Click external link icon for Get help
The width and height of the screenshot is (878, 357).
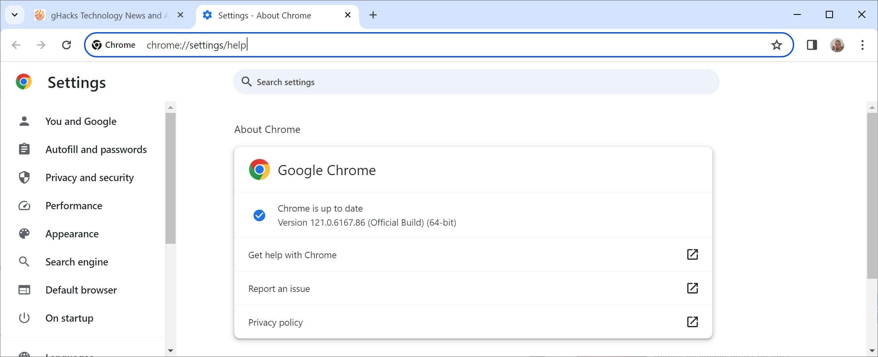pyautogui.click(x=692, y=254)
